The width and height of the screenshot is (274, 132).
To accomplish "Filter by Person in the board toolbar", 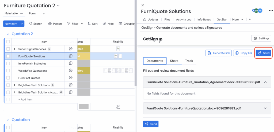I will click(x=55, y=24).
